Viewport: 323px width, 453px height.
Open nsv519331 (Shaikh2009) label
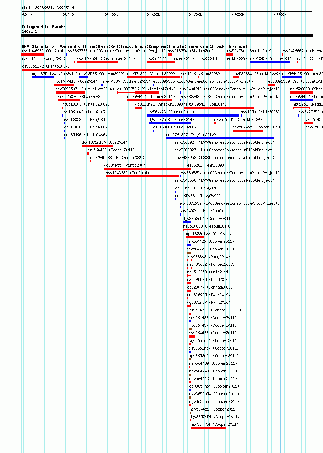[238, 119]
